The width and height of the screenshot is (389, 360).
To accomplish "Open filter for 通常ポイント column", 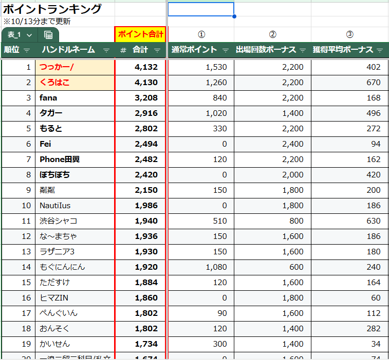I will (x=225, y=50).
